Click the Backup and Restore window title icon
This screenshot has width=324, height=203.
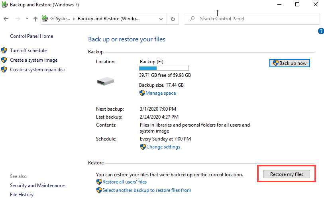4,5
